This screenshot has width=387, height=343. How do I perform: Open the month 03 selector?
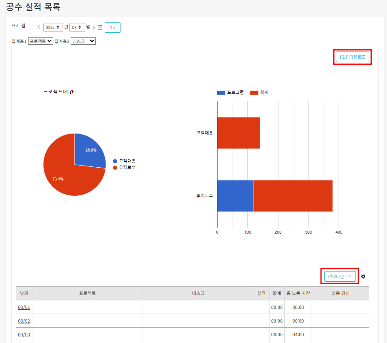click(77, 28)
